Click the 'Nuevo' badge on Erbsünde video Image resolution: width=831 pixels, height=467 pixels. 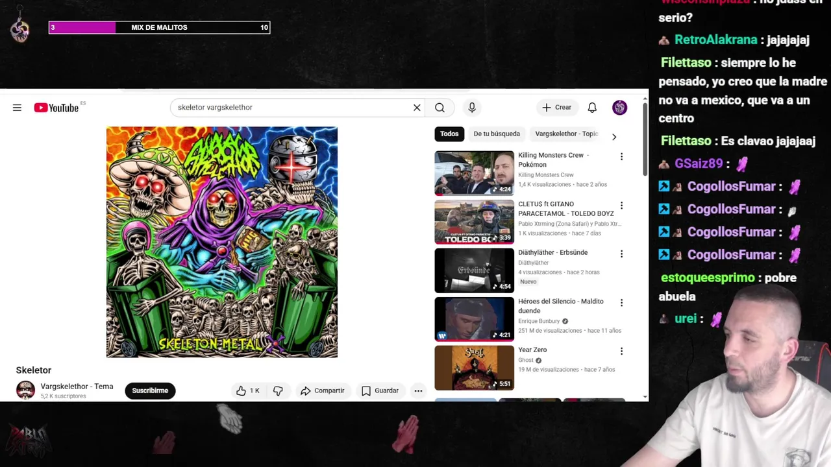click(528, 281)
